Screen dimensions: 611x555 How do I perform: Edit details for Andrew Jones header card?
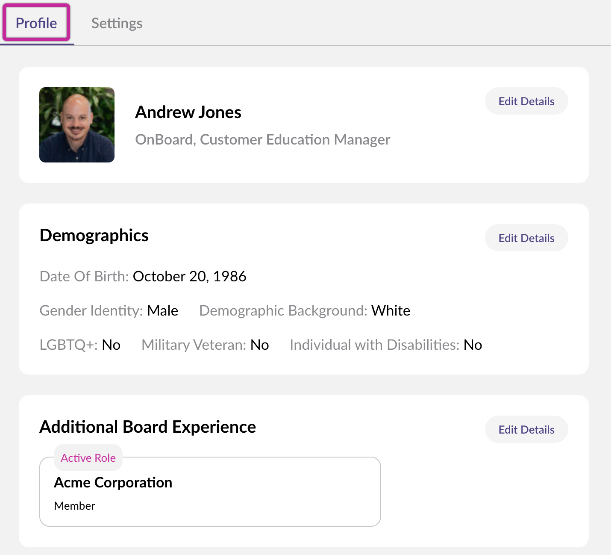[526, 101]
